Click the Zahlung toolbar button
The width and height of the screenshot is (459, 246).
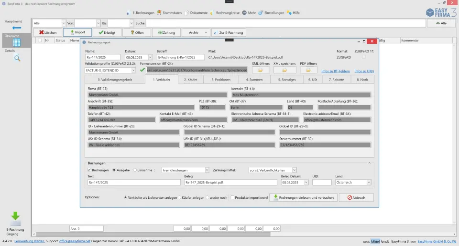(166, 32)
